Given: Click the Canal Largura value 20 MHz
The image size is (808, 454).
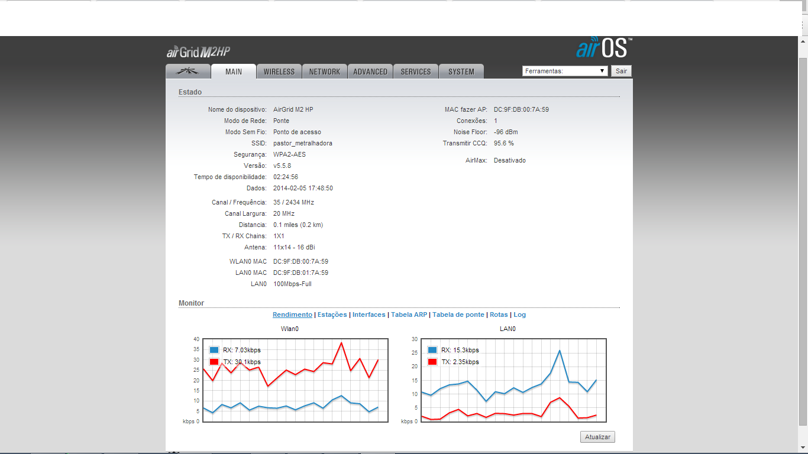Looking at the screenshot, I should [284, 213].
